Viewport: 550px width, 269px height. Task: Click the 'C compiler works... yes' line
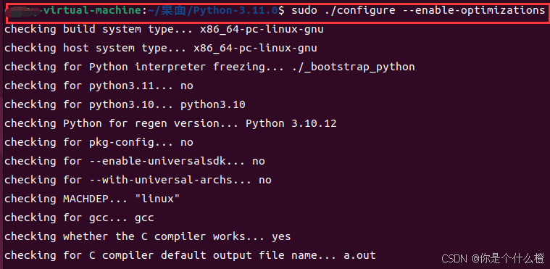click(147, 236)
